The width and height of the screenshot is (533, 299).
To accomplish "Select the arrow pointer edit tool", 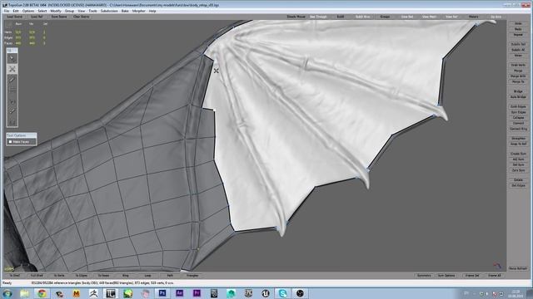I will 12,59.
